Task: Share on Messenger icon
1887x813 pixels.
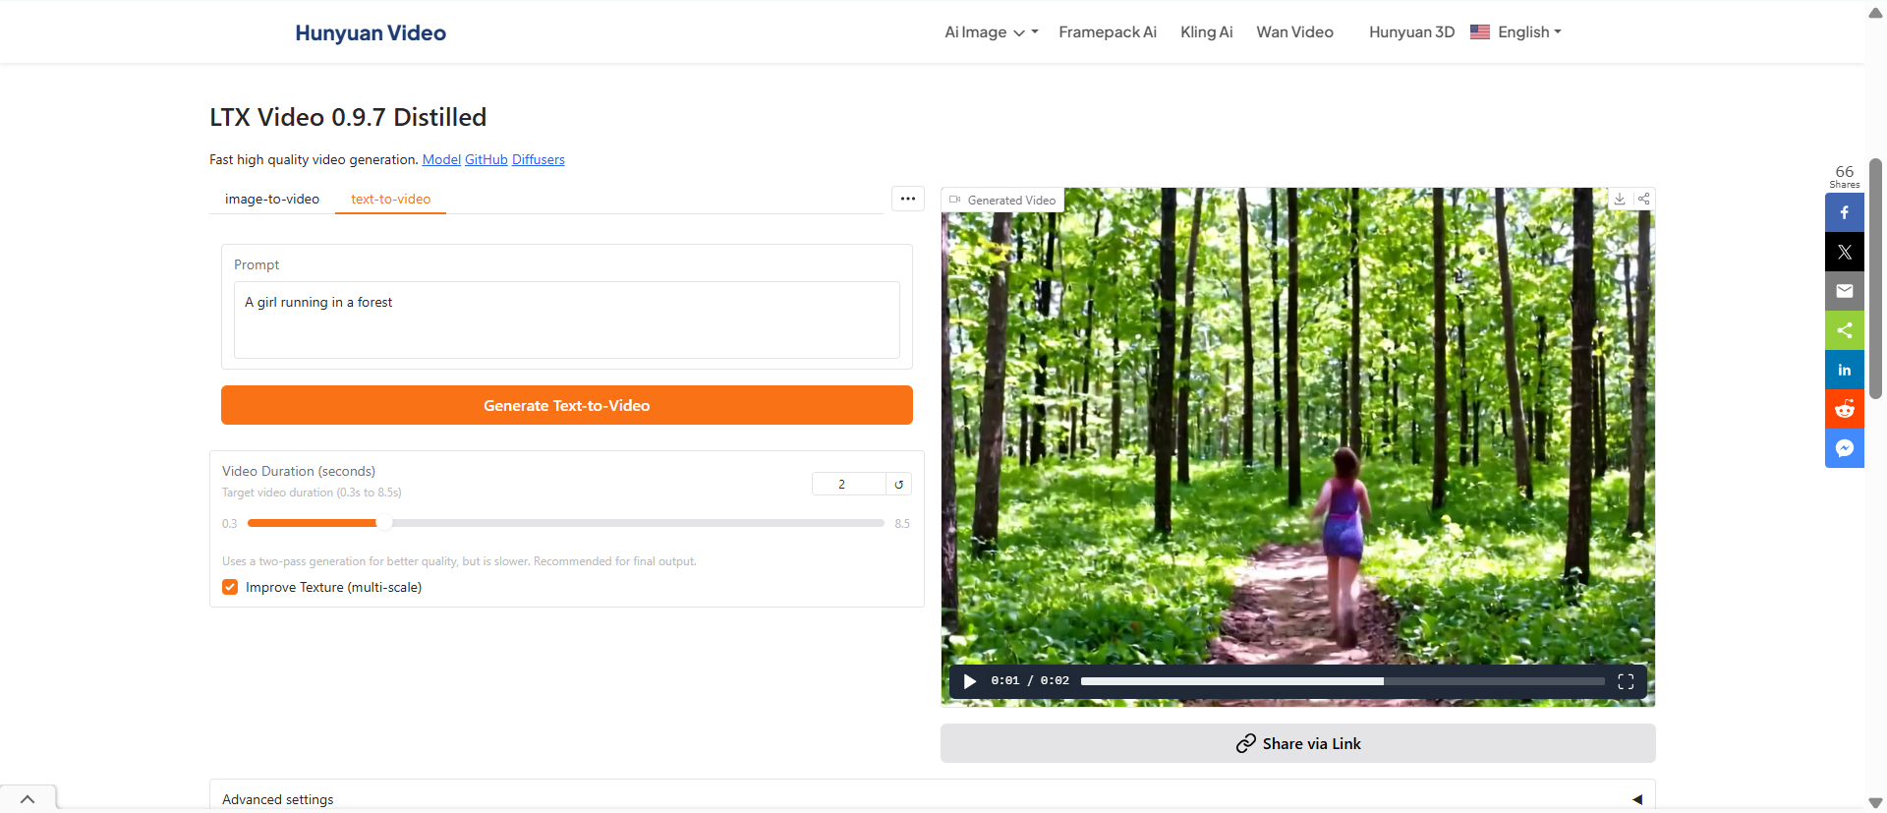Action: 1845,448
